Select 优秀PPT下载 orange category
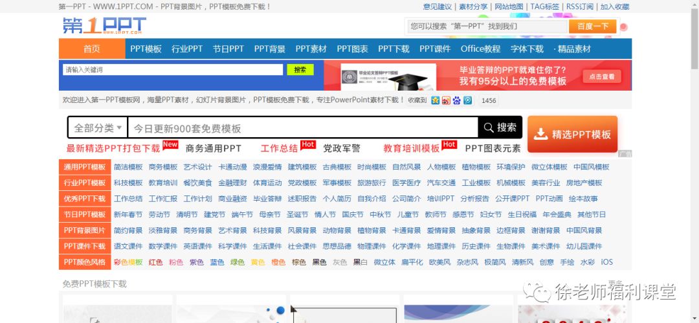This screenshot has width=699, height=323. tap(85, 199)
